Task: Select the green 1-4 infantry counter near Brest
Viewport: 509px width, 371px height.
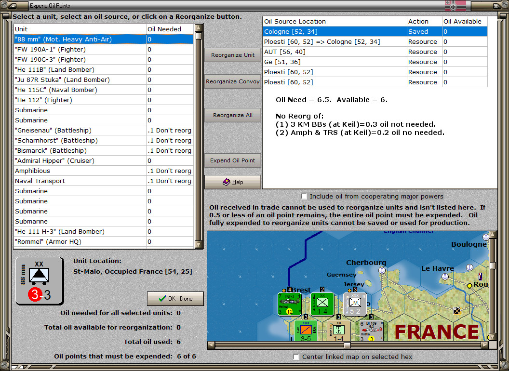Action: pos(322,304)
